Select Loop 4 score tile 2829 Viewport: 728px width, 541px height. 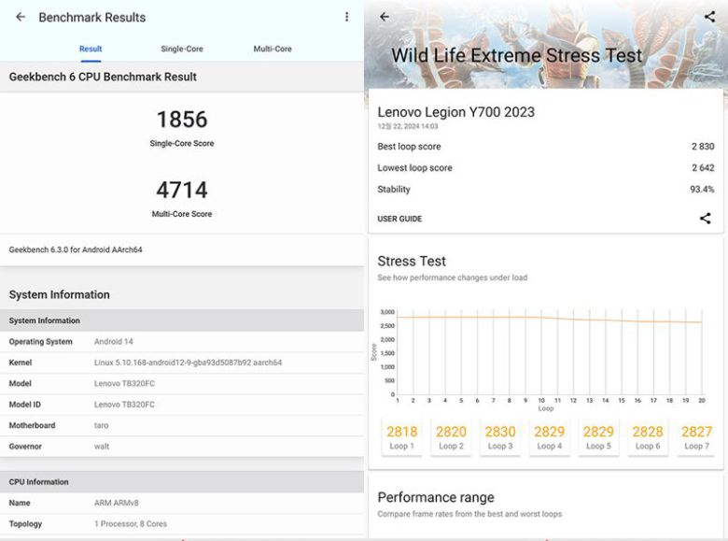coord(549,437)
